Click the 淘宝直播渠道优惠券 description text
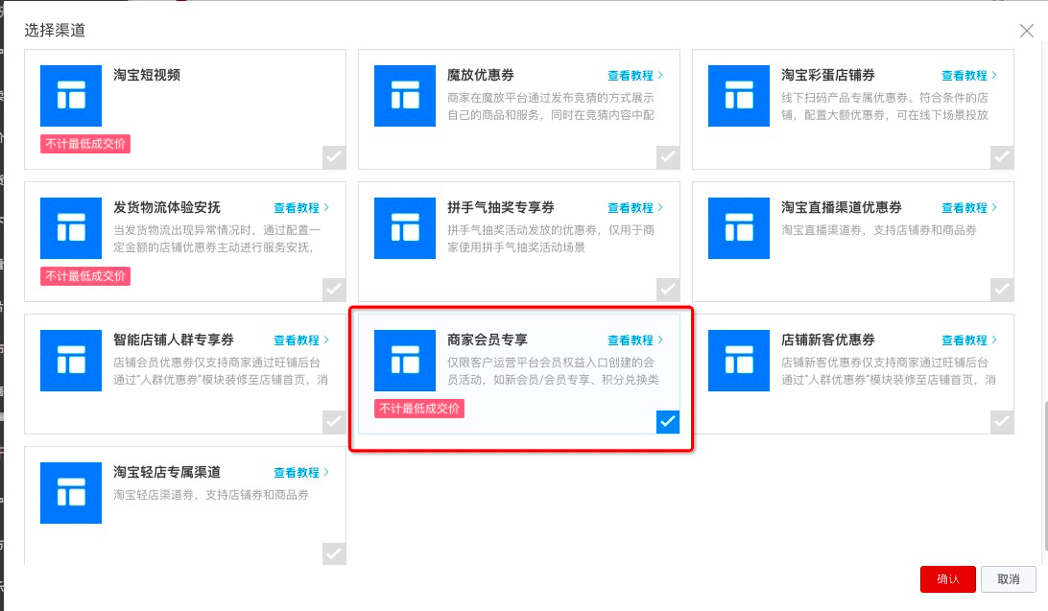This screenshot has width=1048, height=611. [x=879, y=229]
